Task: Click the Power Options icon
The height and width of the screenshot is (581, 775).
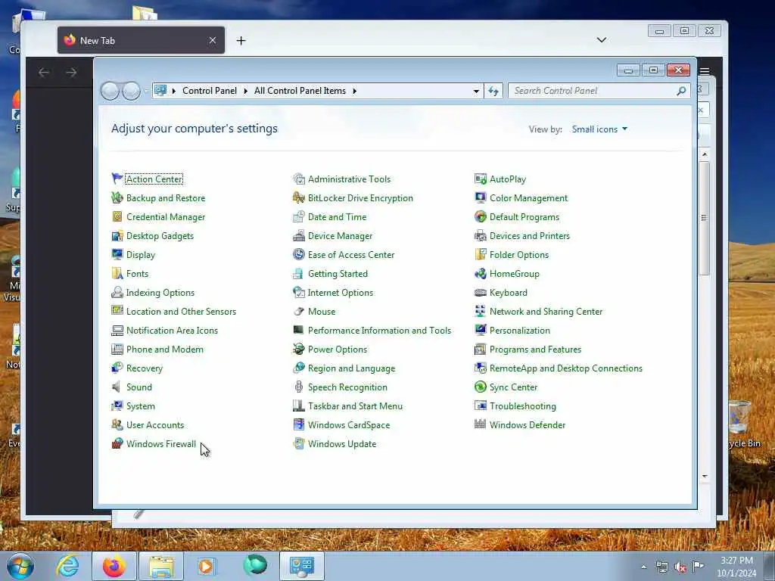Action: pos(298,350)
